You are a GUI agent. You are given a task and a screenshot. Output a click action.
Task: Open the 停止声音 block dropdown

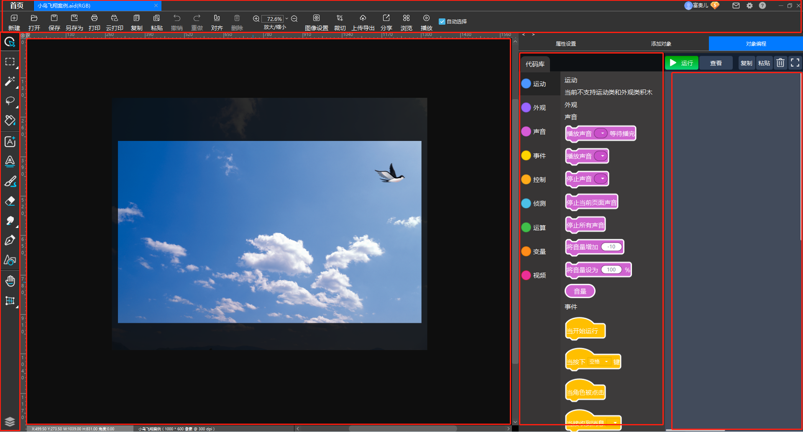(601, 179)
